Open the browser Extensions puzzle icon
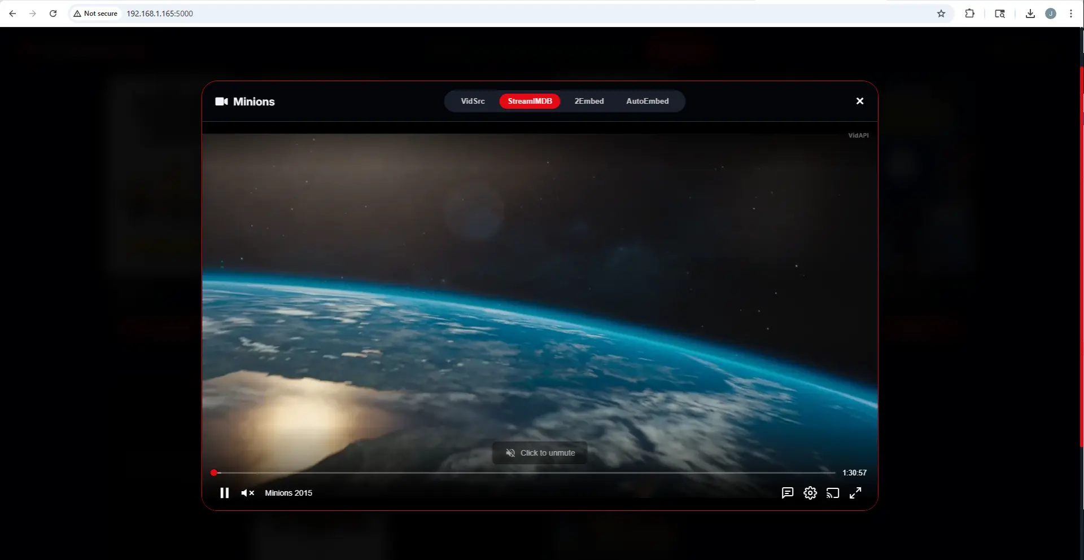Image resolution: width=1084 pixels, height=560 pixels. tap(970, 14)
